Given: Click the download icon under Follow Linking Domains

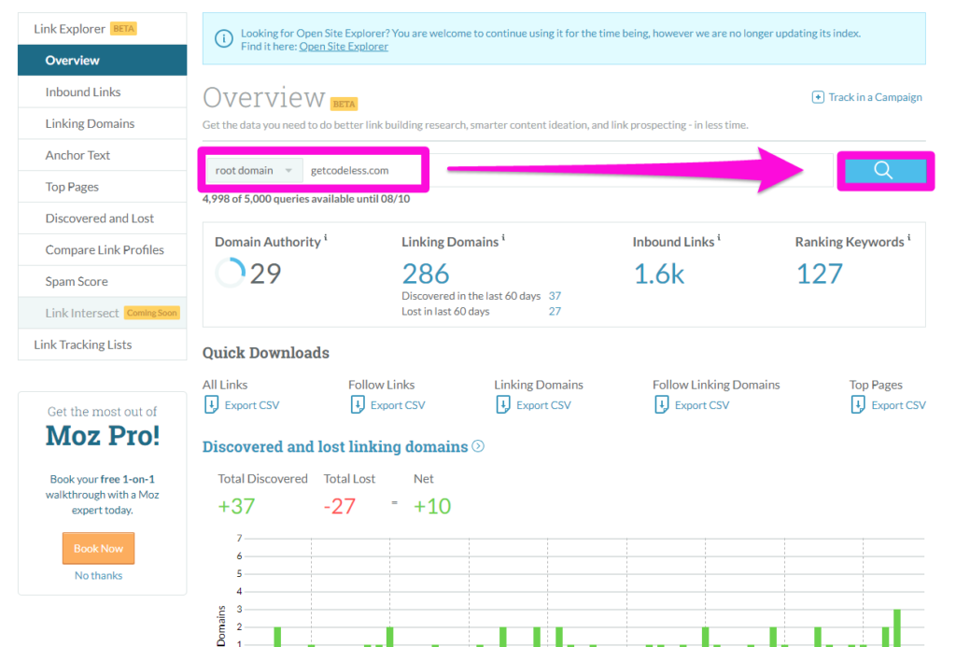Looking at the screenshot, I should click(x=662, y=404).
